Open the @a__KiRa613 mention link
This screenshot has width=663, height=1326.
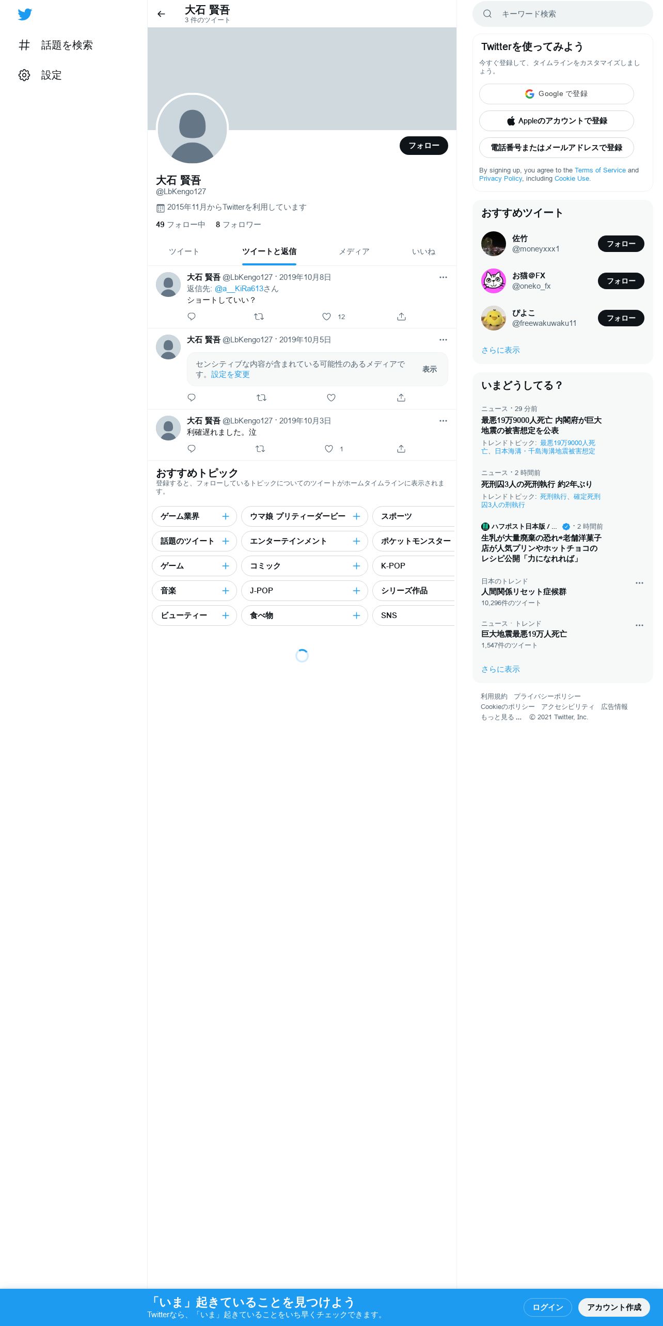coord(239,289)
